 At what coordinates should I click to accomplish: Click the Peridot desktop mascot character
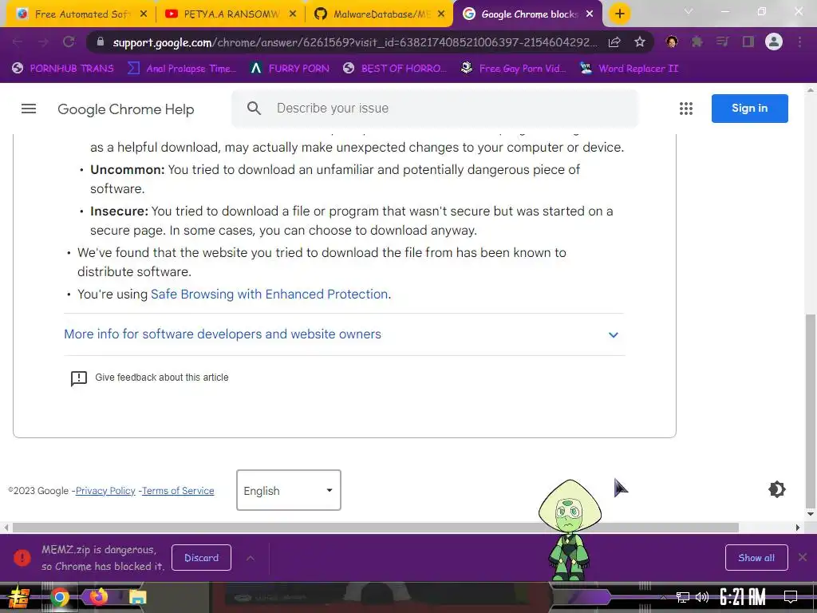[570, 530]
